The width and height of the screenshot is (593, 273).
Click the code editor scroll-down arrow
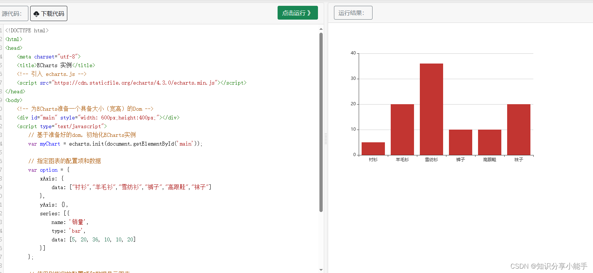point(321,270)
